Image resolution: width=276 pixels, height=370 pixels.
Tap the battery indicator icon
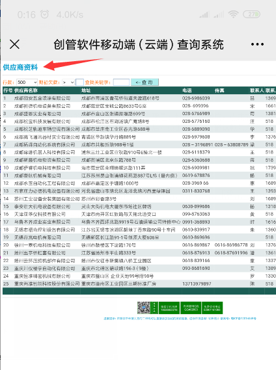point(251,14)
